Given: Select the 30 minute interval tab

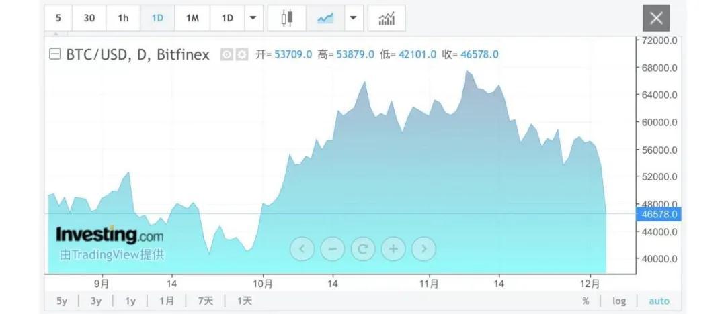Looking at the screenshot, I should pyautogui.click(x=89, y=18).
